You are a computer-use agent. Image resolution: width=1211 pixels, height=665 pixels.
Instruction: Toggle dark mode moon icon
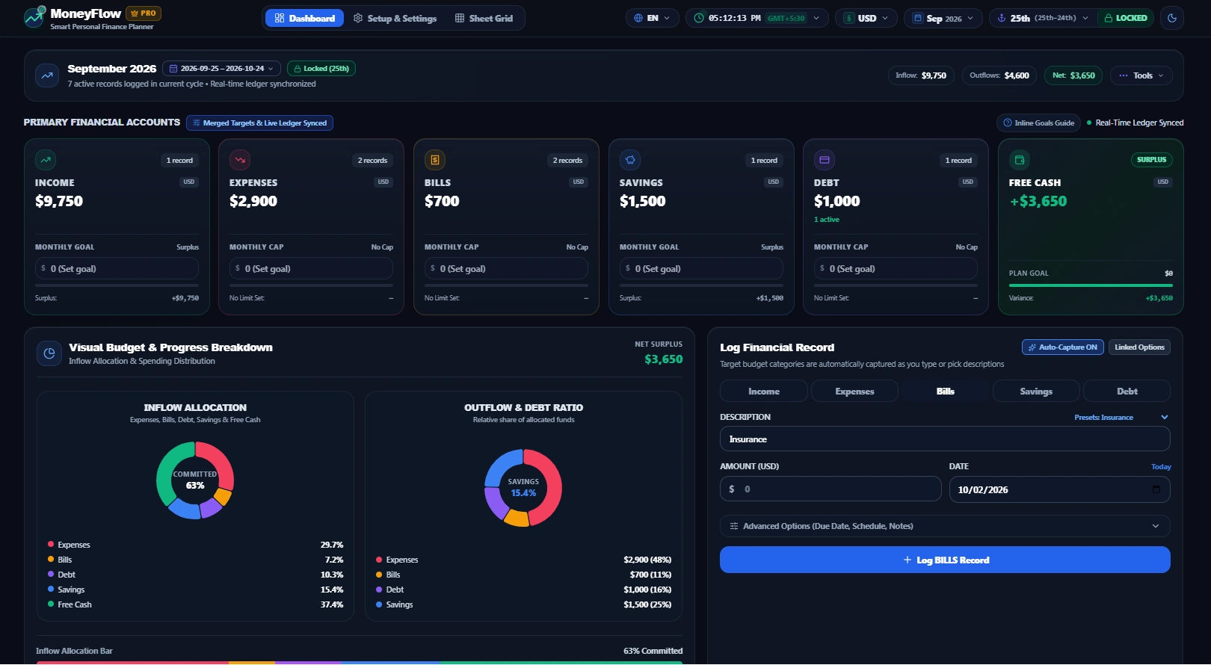(x=1171, y=18)
